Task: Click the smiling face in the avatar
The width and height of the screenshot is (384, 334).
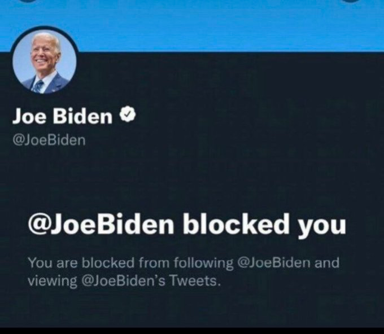Action: pos(43,54)
